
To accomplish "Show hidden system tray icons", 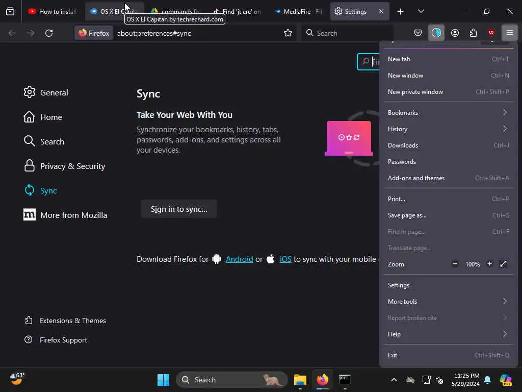I will click(x=394, y=380).
